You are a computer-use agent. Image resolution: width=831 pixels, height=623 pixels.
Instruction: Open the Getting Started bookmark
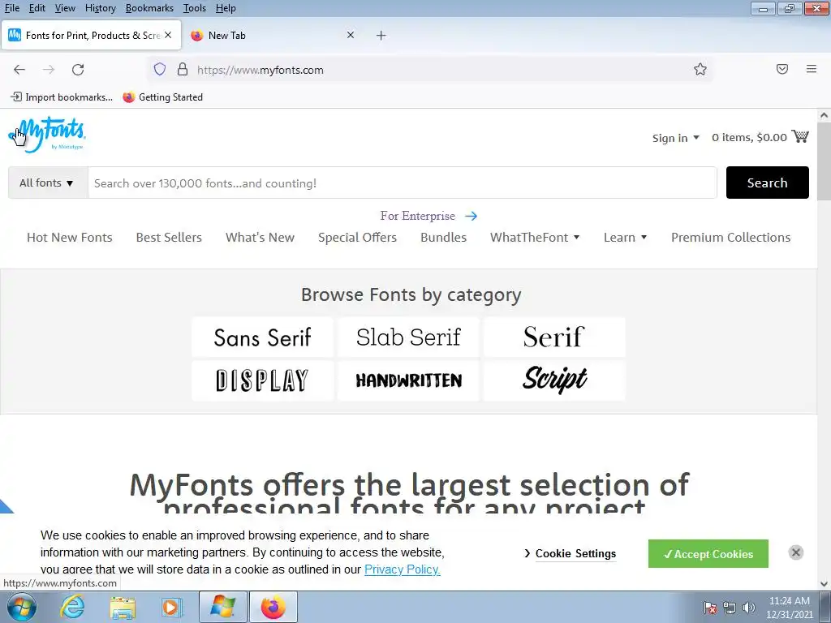pos(162,97)
